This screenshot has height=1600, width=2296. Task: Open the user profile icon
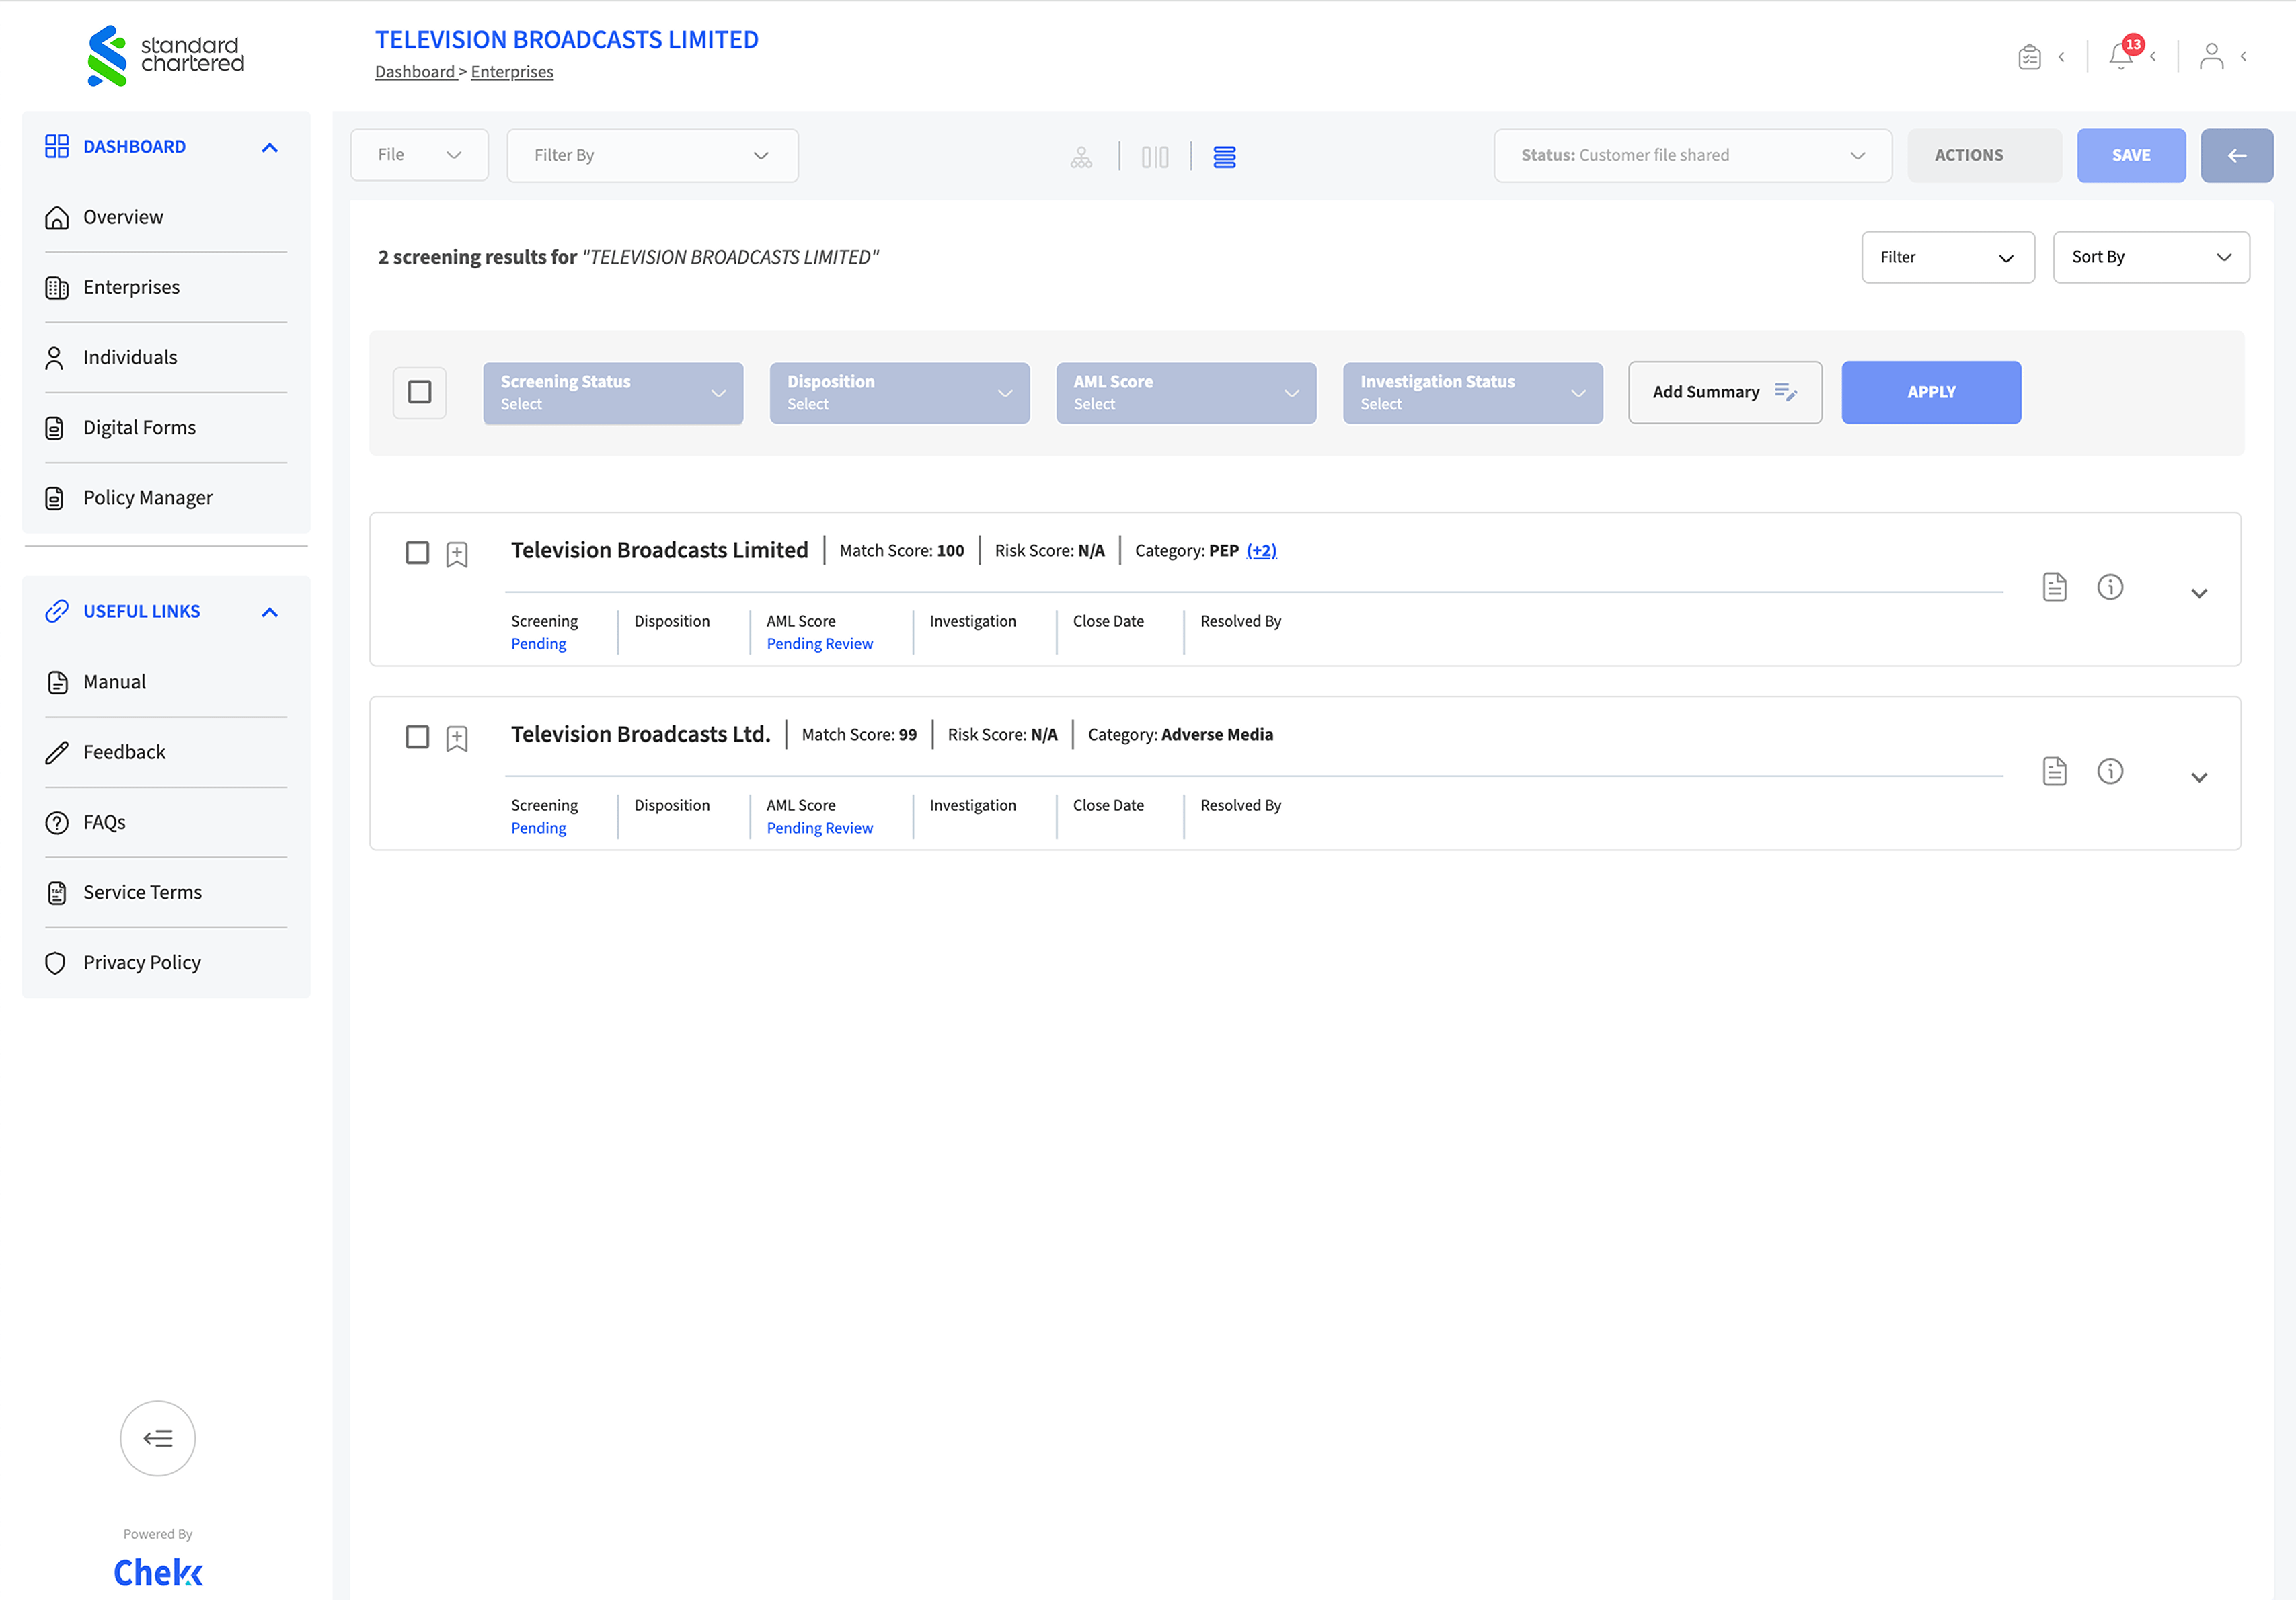click(2211, 56)
